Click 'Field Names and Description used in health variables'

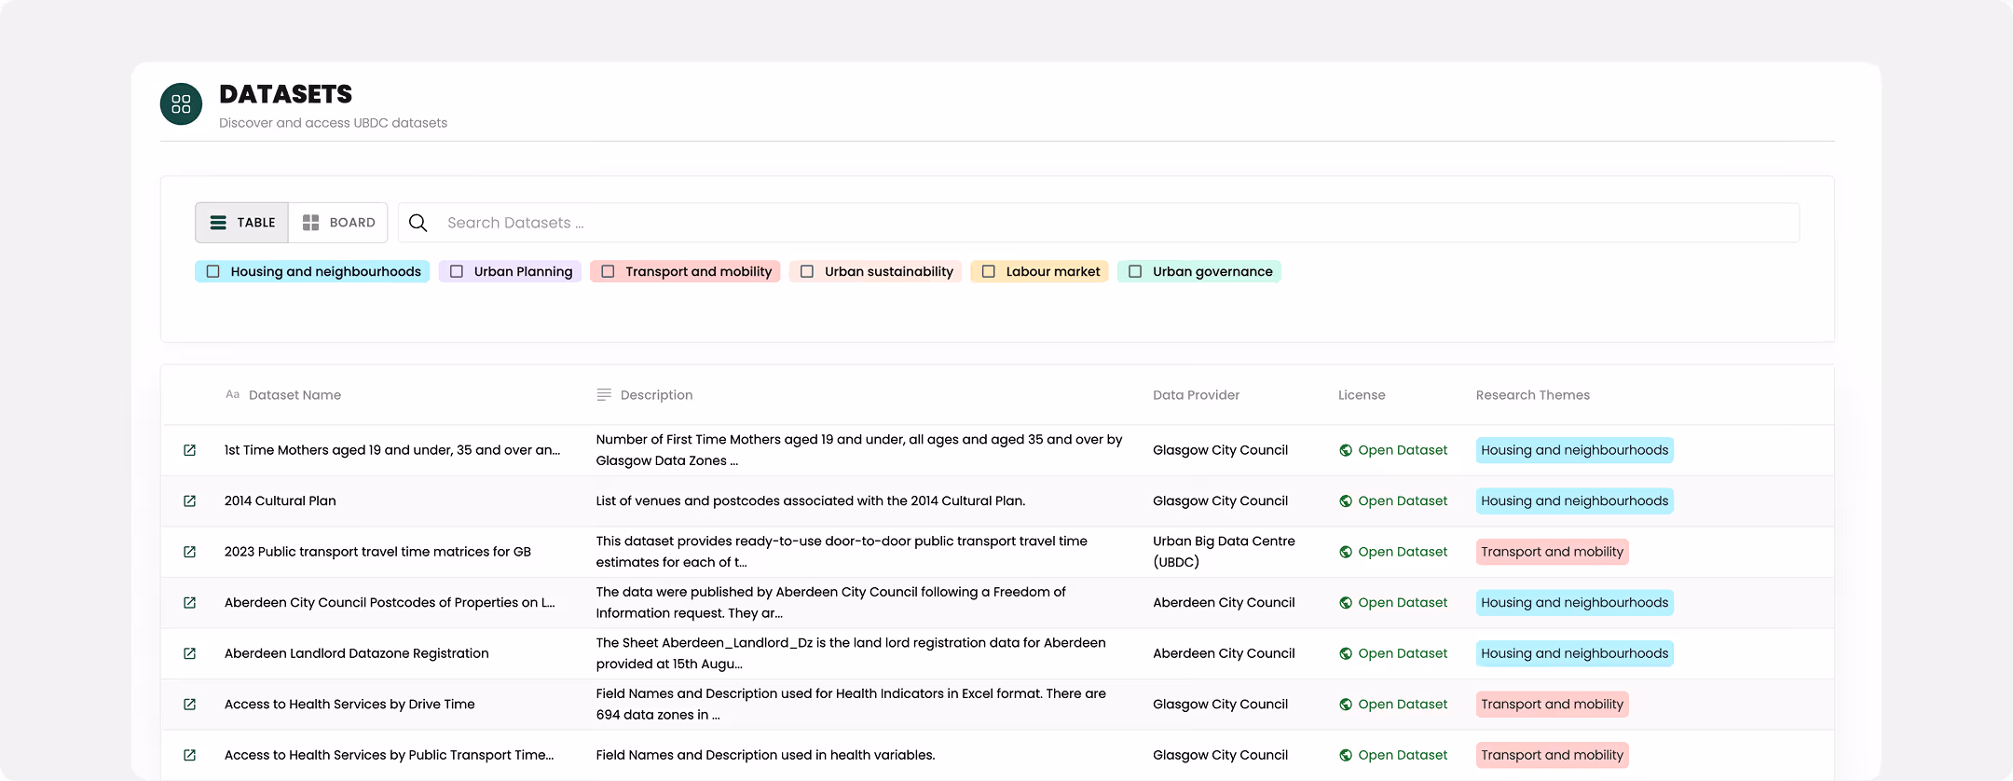coord(766,755)
